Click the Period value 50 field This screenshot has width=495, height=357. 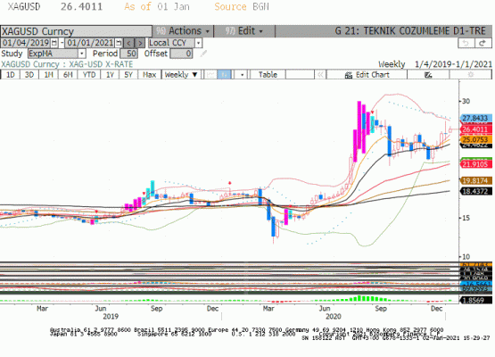tap(128, 54)
